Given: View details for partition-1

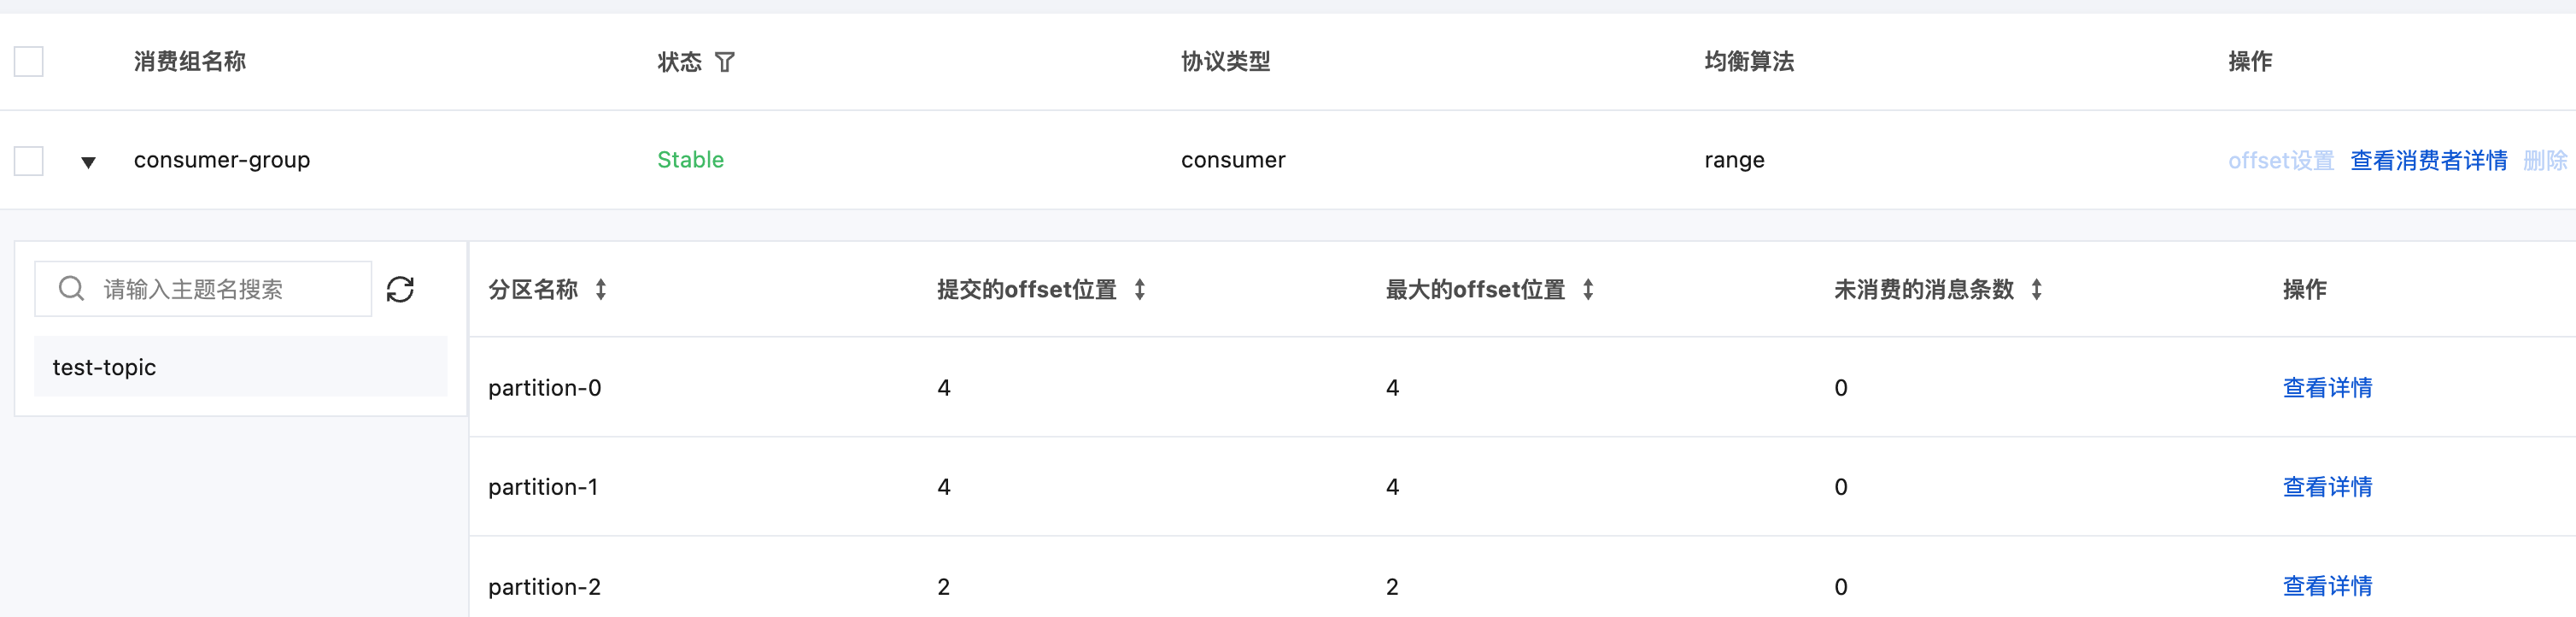Looking at the screenshot, I should (x=2327, y=487).
